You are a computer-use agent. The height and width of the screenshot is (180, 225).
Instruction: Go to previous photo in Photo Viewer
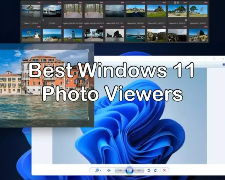(120, 170)
